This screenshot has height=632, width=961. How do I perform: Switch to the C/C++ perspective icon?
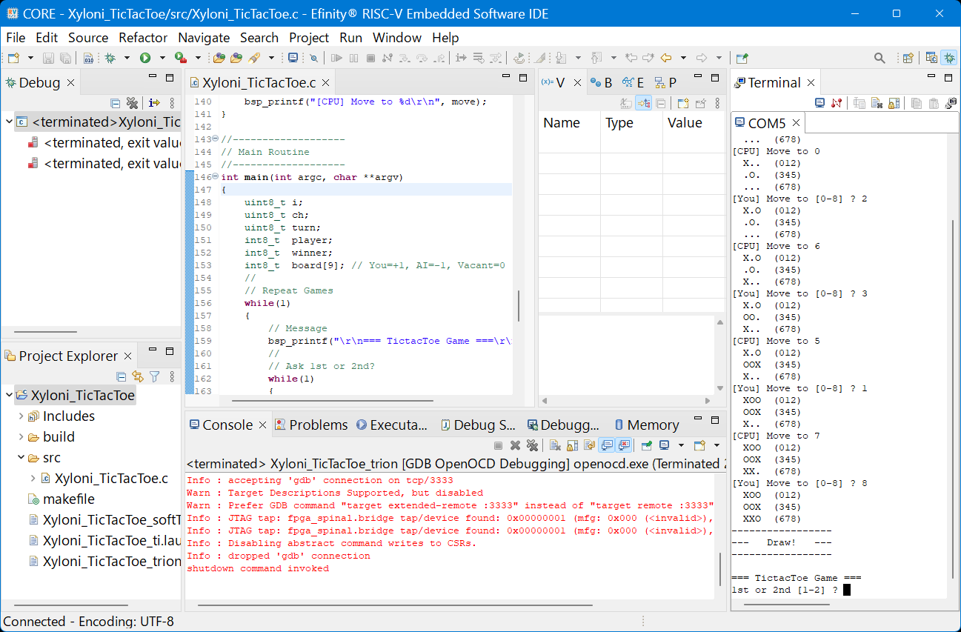pyautogui.click(x=931, y=58)
